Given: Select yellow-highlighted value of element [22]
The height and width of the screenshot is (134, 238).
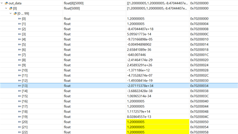Looking at the screenshot, I should coord(158,132).
